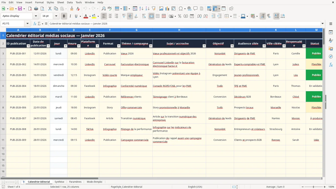Click the Sort Descending icon

(x=147, y=9)
